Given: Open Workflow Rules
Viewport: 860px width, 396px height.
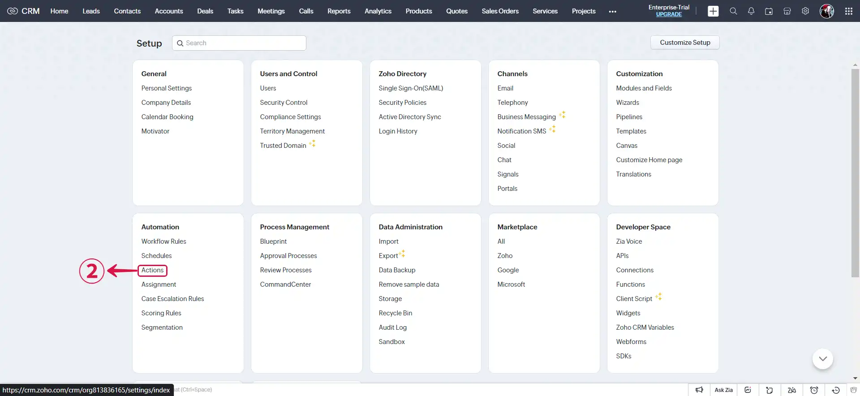Looking at the screenshot, I should coord(163,241).
